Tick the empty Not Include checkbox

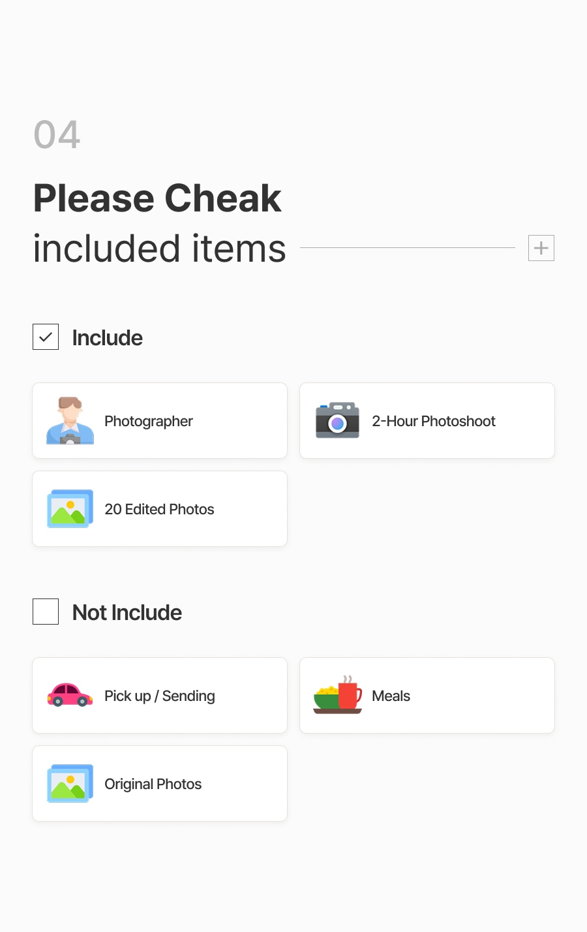click(46, 612)
